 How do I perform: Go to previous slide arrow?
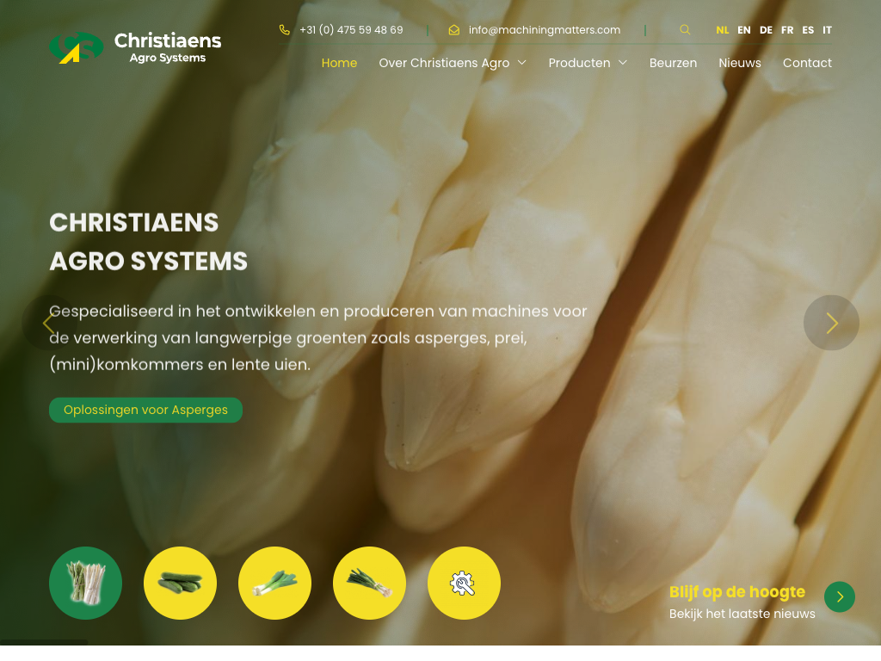point(49,323)
